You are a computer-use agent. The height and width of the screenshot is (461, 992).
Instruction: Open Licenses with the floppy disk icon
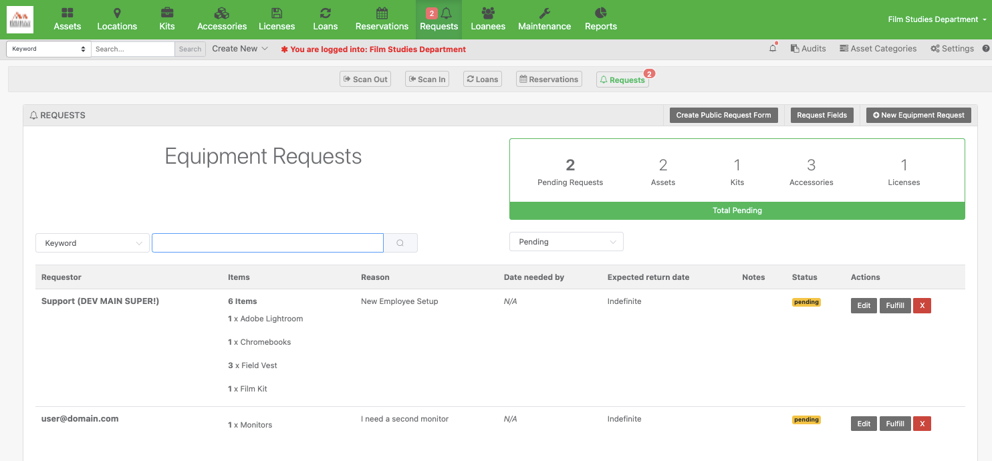277,19
